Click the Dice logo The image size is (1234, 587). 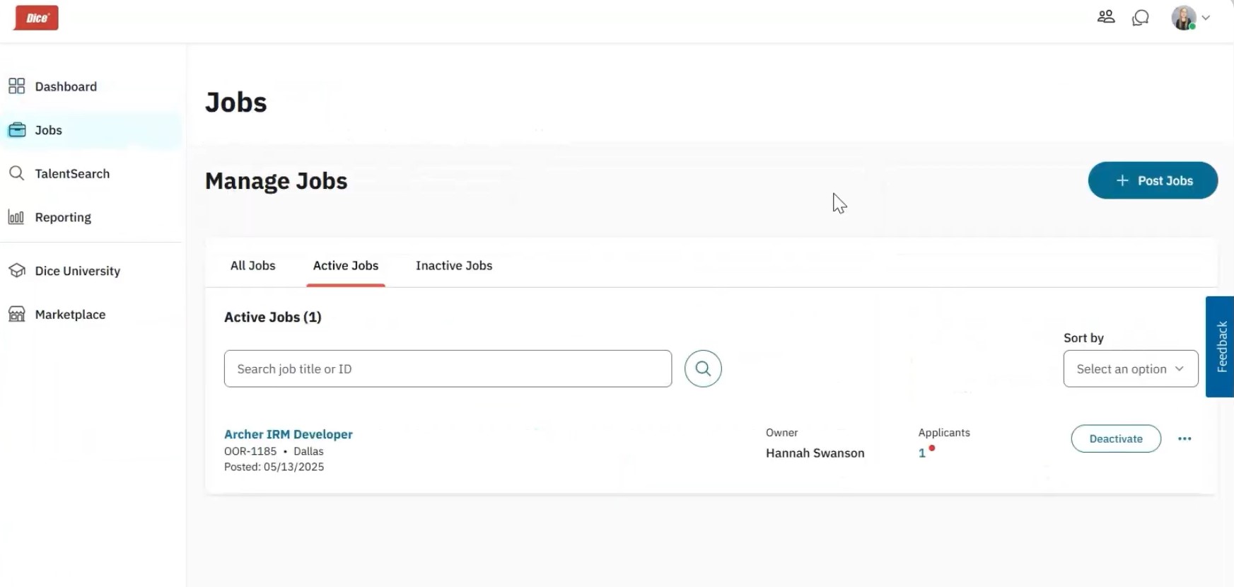point(36,18)
